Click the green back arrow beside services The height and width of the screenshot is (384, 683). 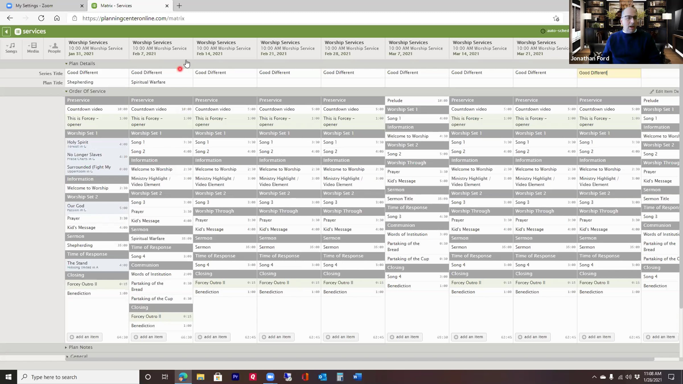point(6,31)
